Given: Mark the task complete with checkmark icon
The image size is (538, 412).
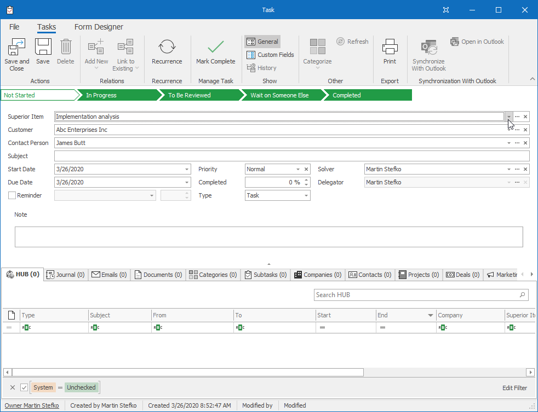Looking at the screenshot, I should 215,48.
